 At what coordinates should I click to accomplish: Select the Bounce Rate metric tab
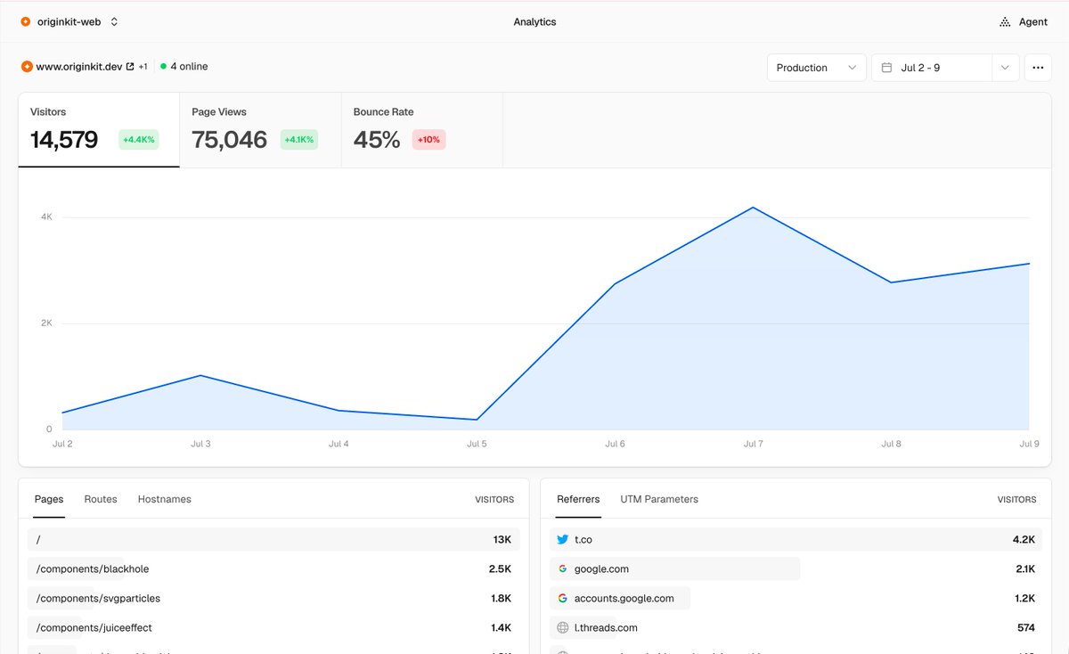[x=422, y=130]
